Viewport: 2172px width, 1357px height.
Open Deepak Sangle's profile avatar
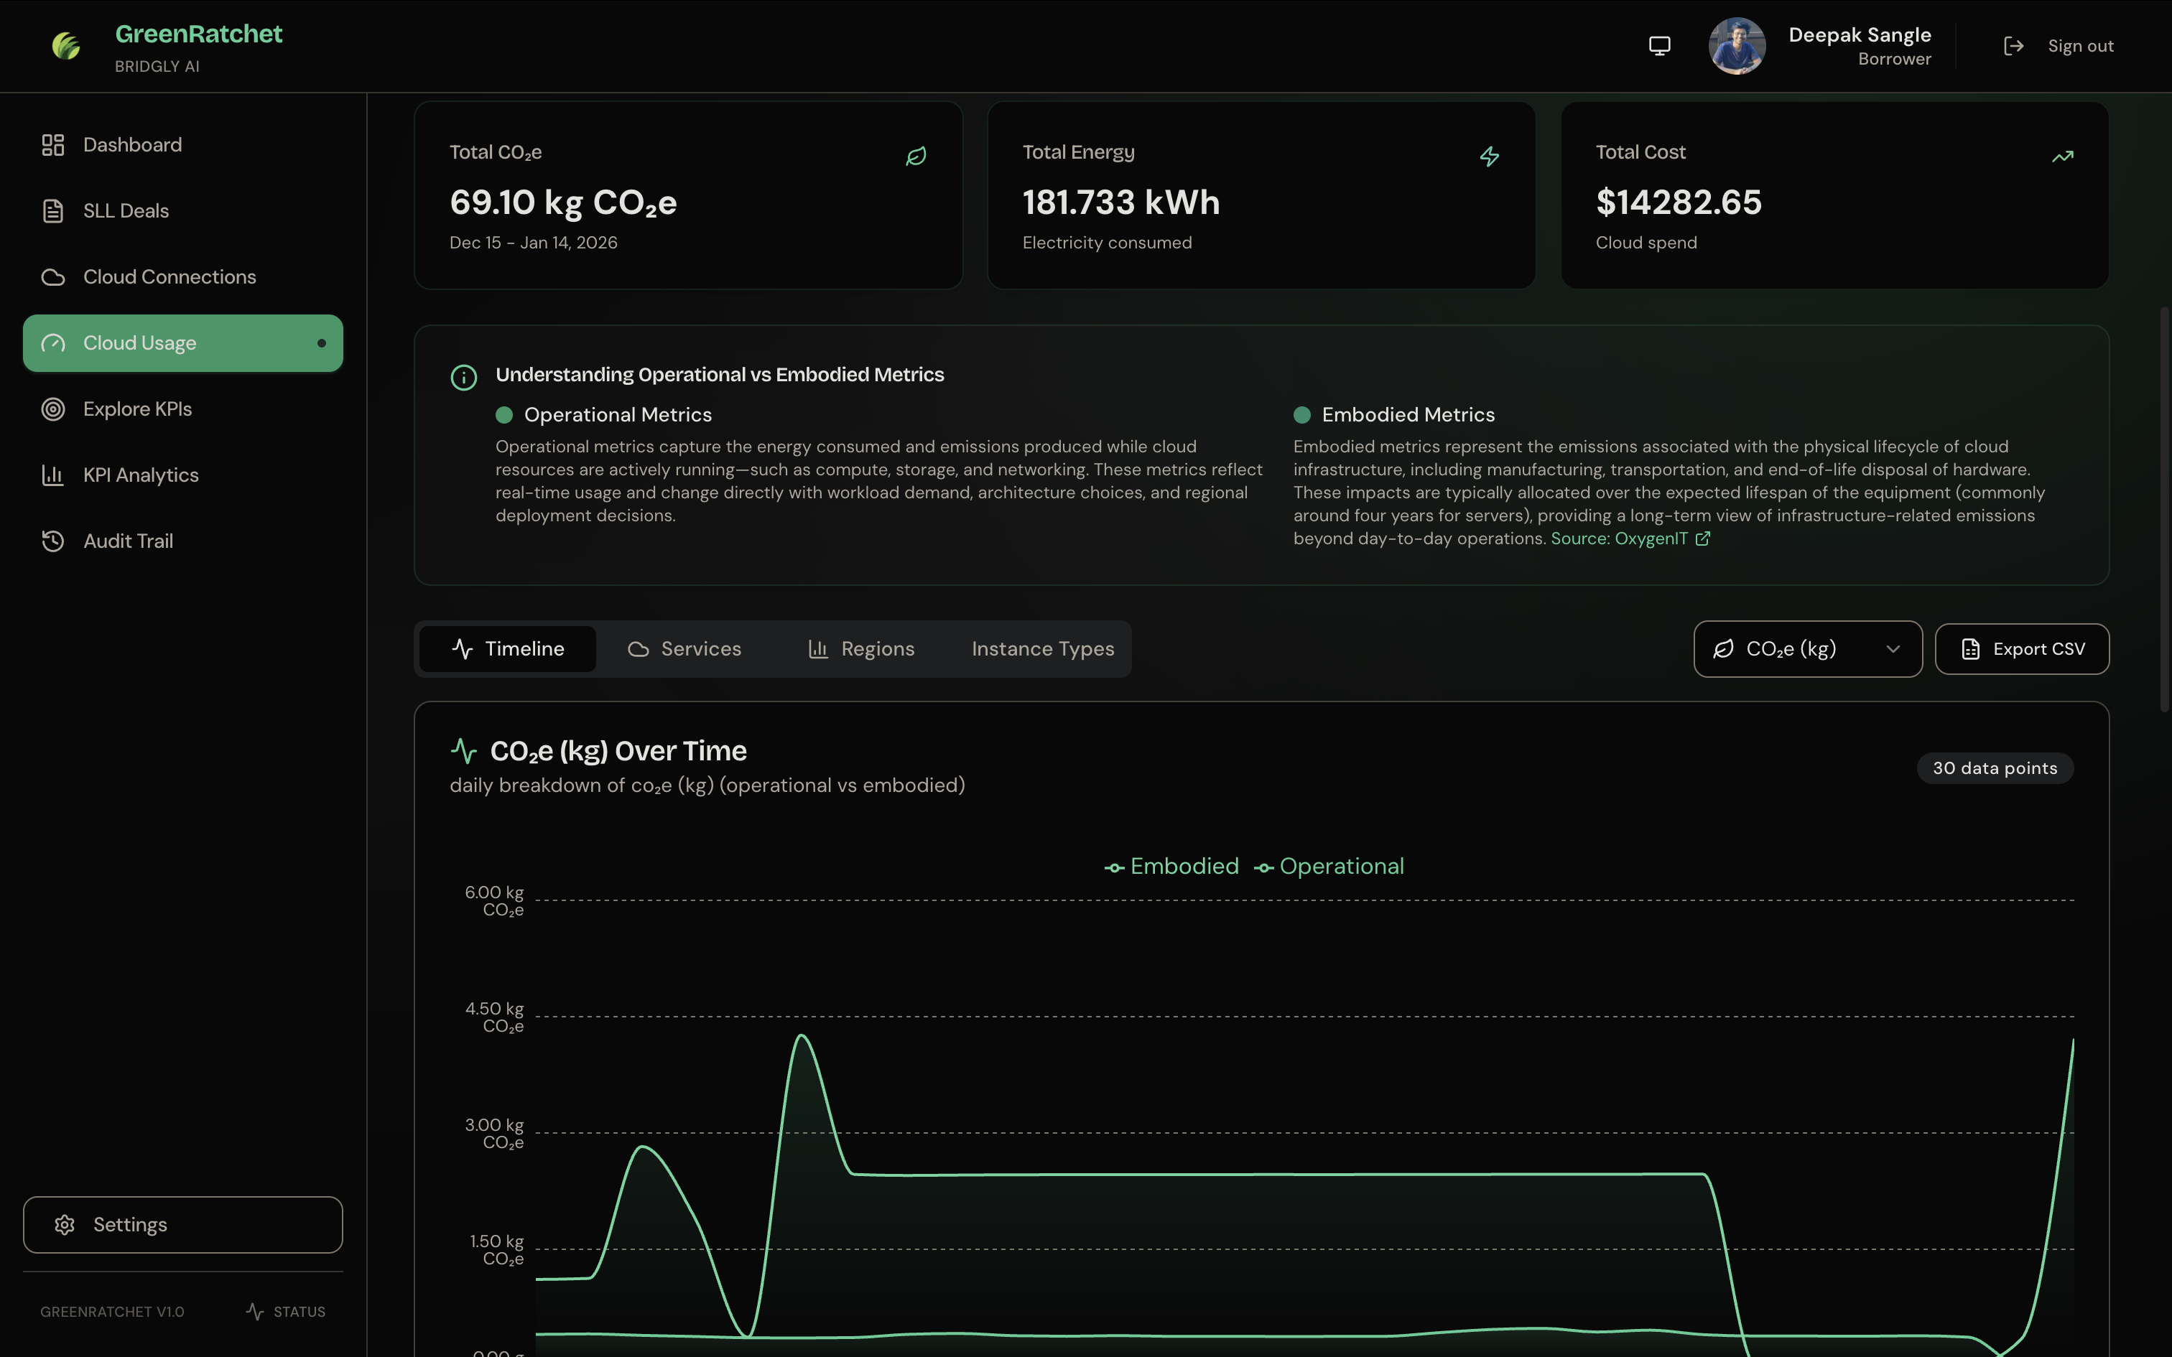1737,46
